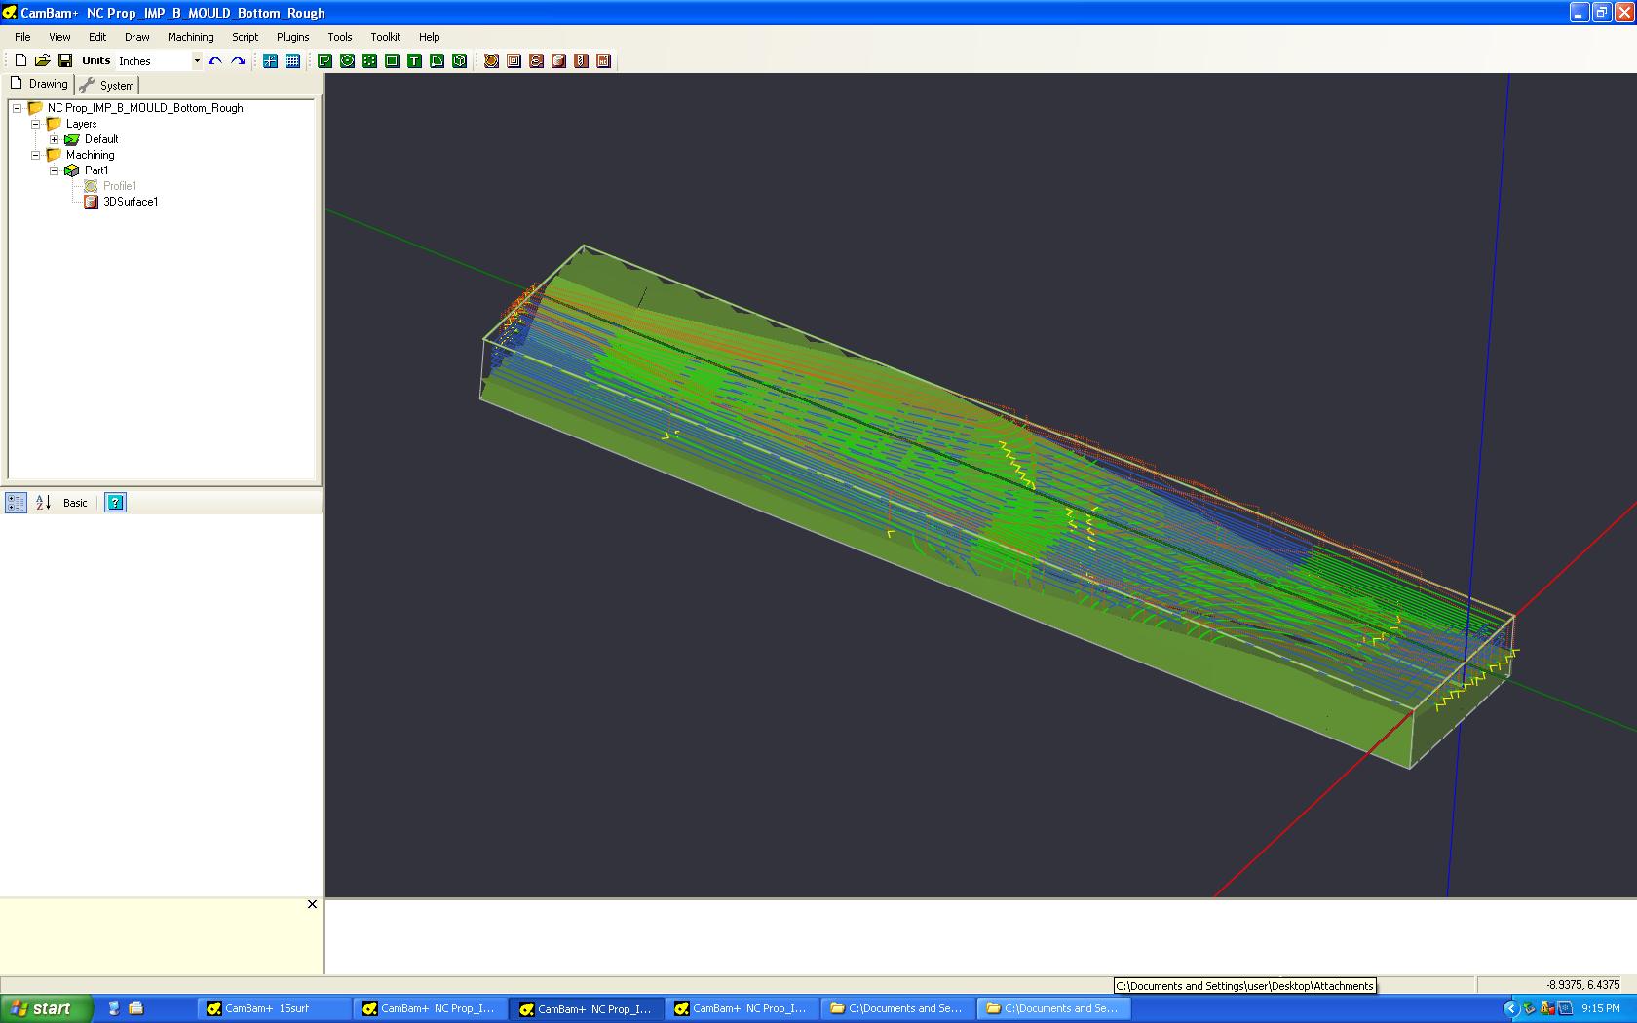Open the Help menu
The height and width of the screenshot is (1023, 1637).
pos(429,37)
